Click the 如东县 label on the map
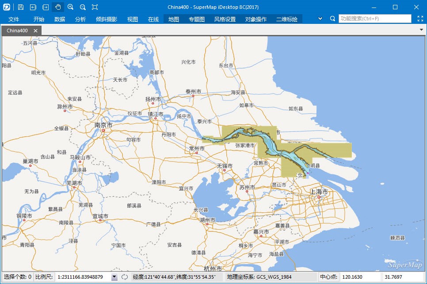The image size is (427, 284). (296, 108)
